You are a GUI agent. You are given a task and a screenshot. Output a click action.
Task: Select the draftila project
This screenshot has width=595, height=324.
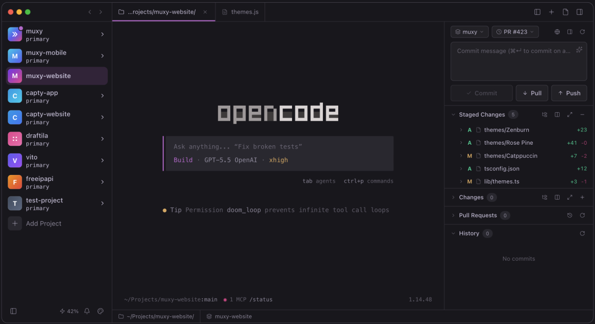coord(57,139)
